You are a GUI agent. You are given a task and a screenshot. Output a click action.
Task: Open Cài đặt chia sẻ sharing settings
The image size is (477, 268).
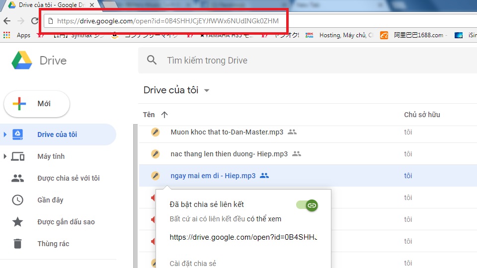(193, 264)
